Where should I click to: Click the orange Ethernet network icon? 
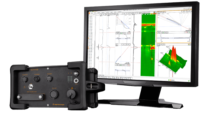click(x=72, y=88)
